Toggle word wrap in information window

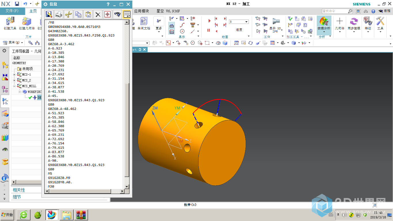pos(127,14)
